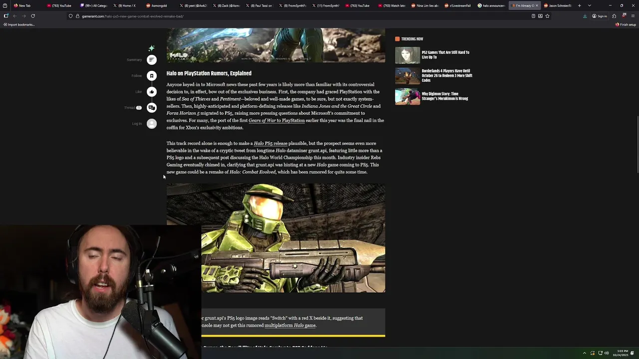
Task: Reload the page with the refresh icon
Action: [x=33, y=16]
